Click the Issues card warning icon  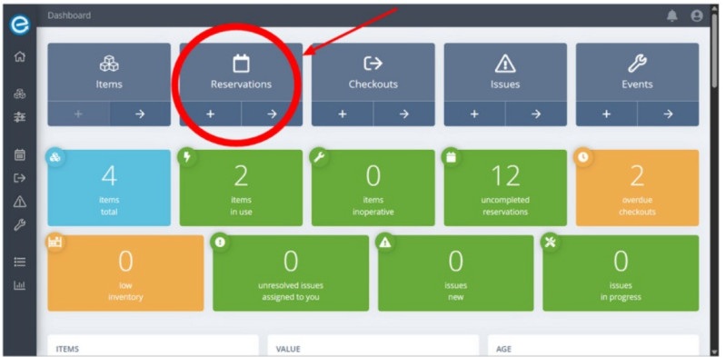[x=505, y=64]
